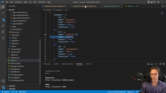Open the Go menu
166x93 pixels.
pyautogui.click(x=31, y=2)
